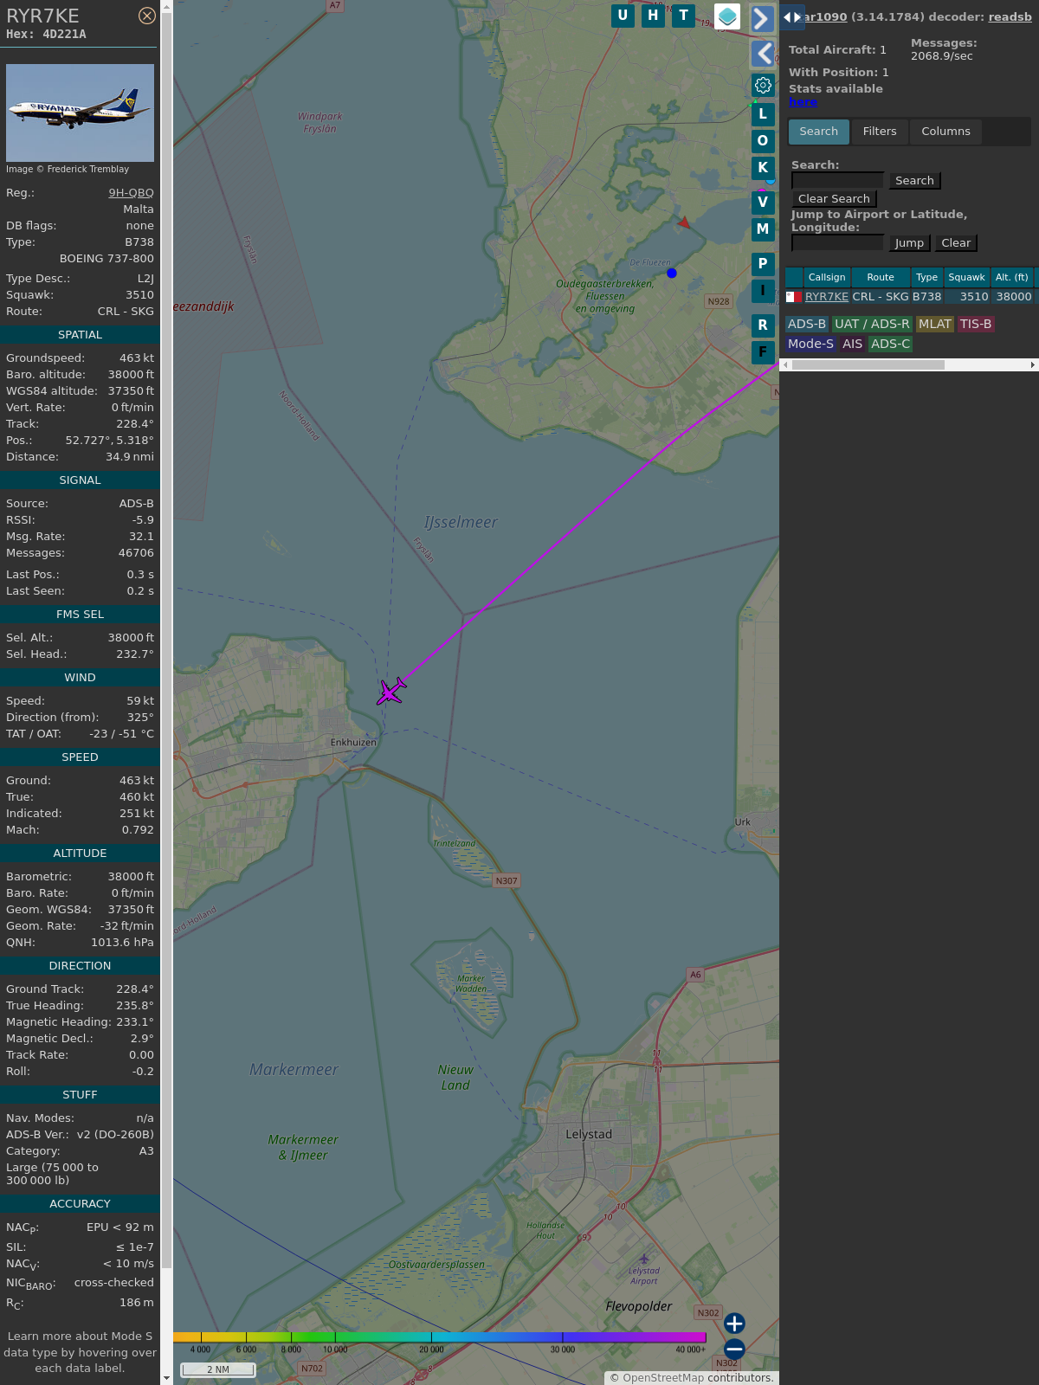Click the altitude color scale bar
This screenshot has width=1039, height=1385.
[x=440, y=1337]
